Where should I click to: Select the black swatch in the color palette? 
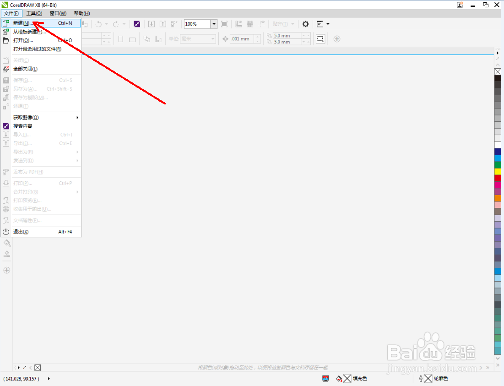[x=498, y=78]
